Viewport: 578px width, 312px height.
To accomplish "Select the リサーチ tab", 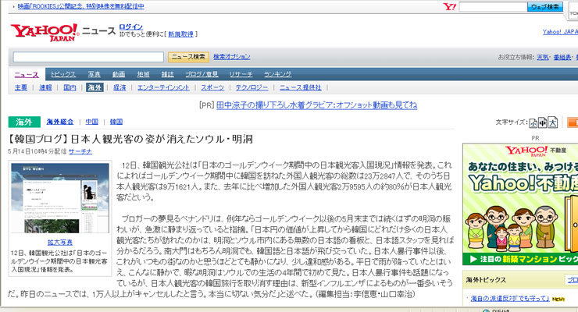I will (x=241, y=74).
